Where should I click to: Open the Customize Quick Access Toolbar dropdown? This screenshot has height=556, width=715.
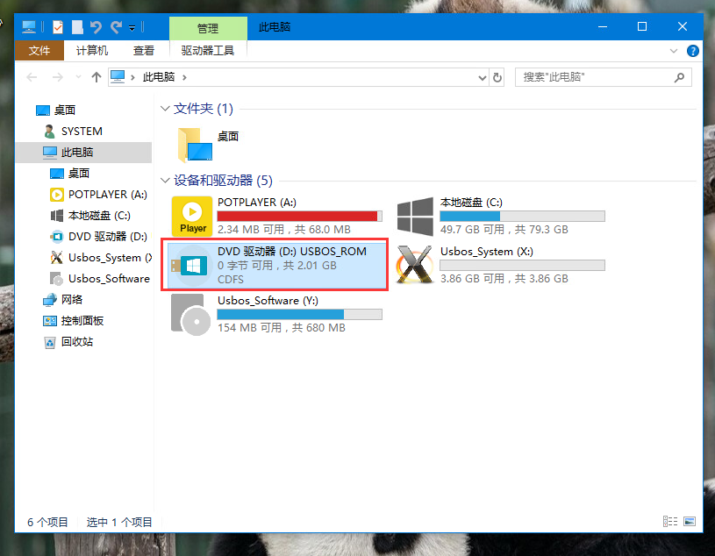click(x=132, y=28)
